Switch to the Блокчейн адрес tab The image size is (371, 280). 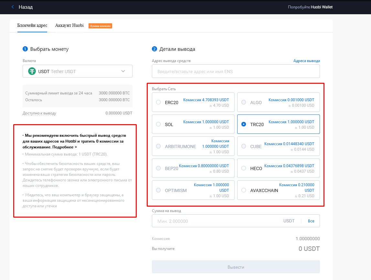click(x=32, y=26)
